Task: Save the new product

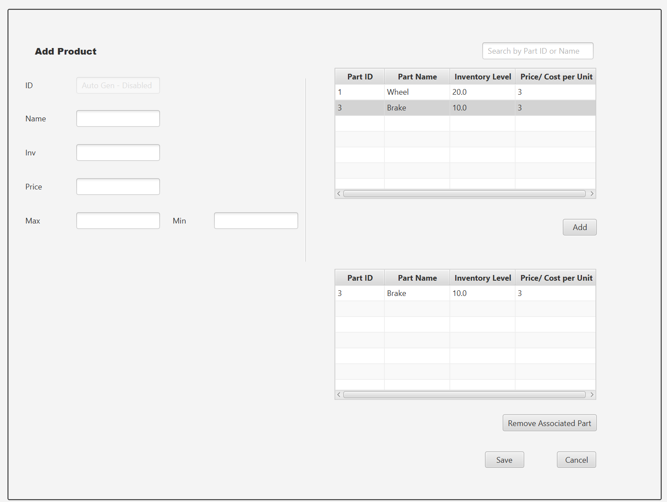Action: (504, 460)
